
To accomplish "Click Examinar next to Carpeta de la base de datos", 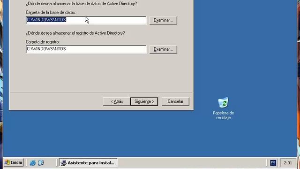I will [163, 20].
